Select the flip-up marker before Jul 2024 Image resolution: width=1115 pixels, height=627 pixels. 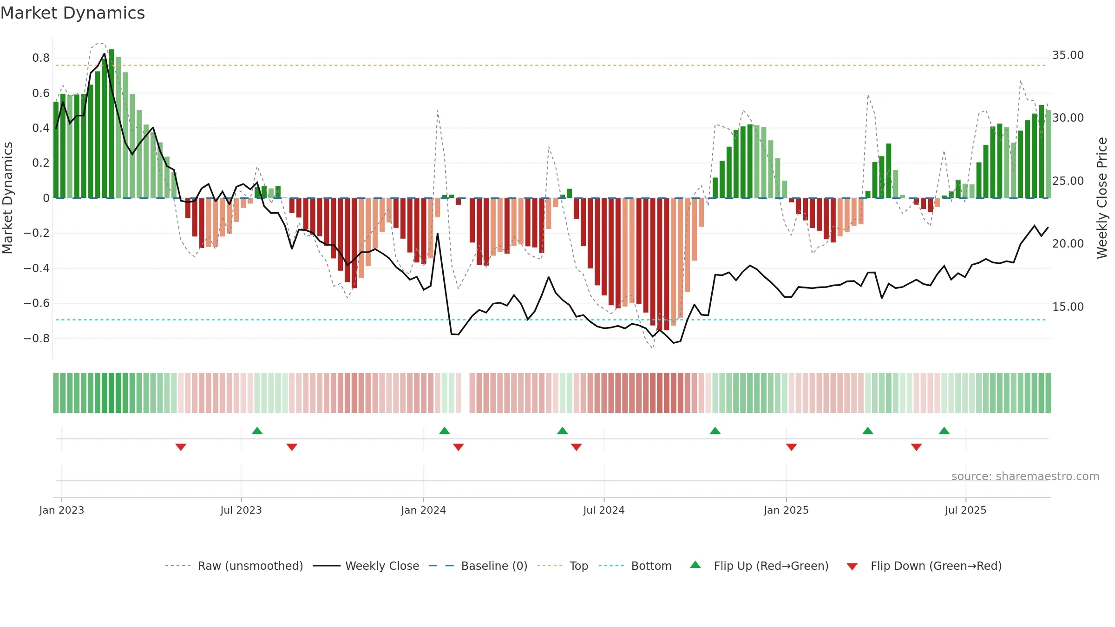pyautogui.click(x=563, y=431)
